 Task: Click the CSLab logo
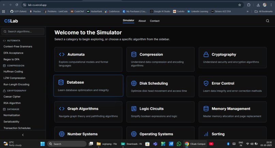11,21
